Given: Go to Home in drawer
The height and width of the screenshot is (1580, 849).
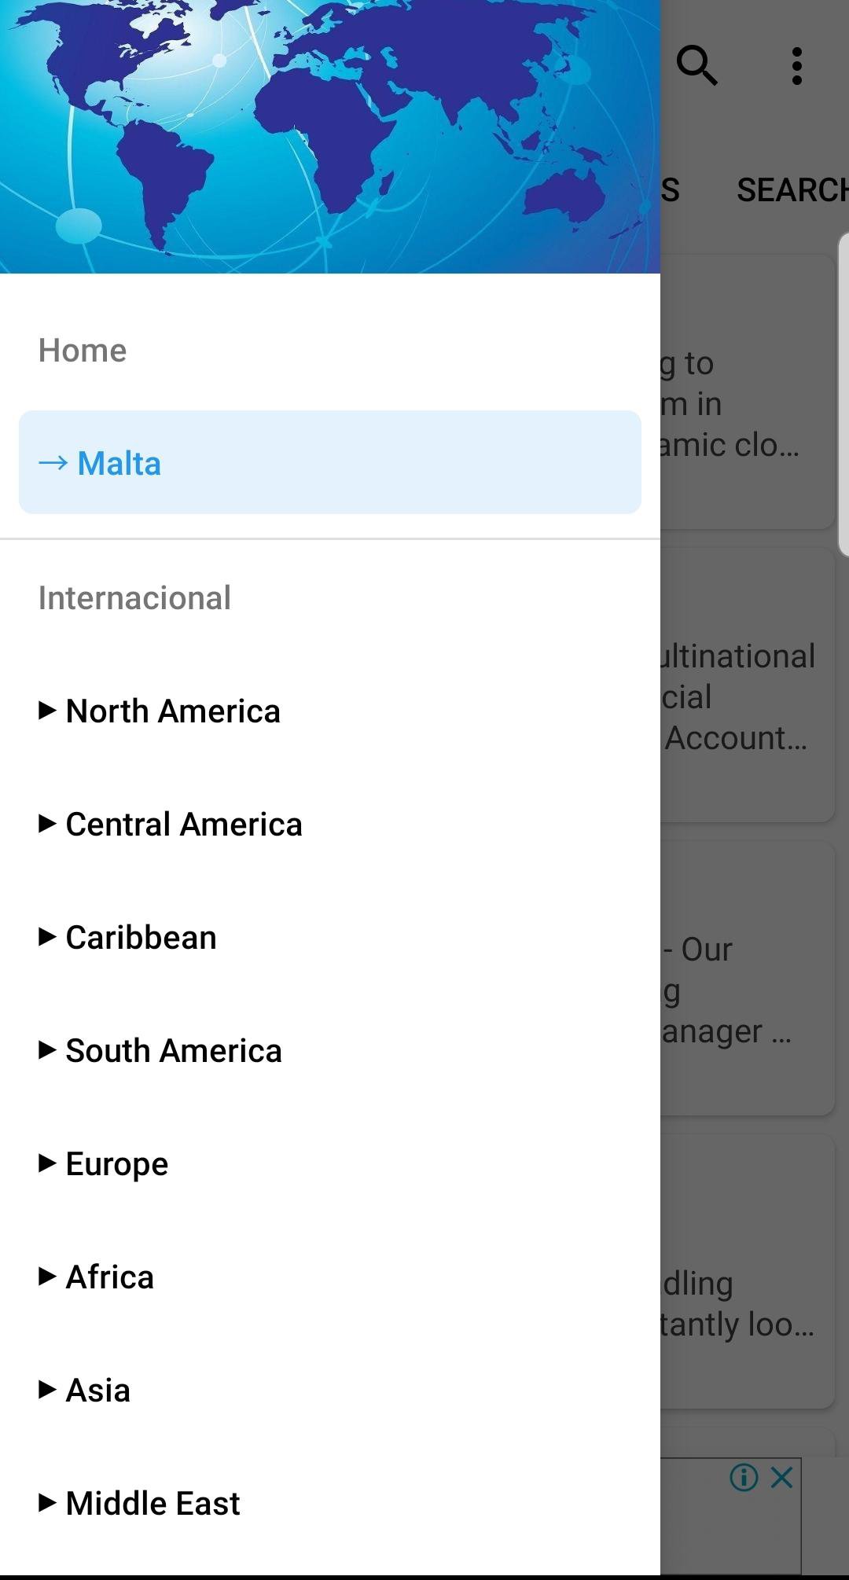Looking at the screenshot, I should (x=83, y=351).
